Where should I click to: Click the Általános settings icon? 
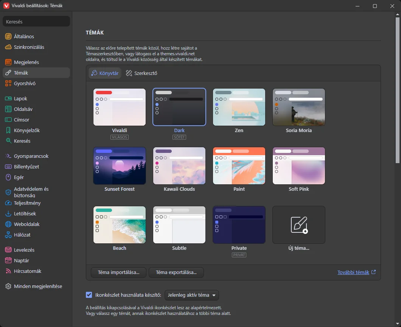(8, 36)
